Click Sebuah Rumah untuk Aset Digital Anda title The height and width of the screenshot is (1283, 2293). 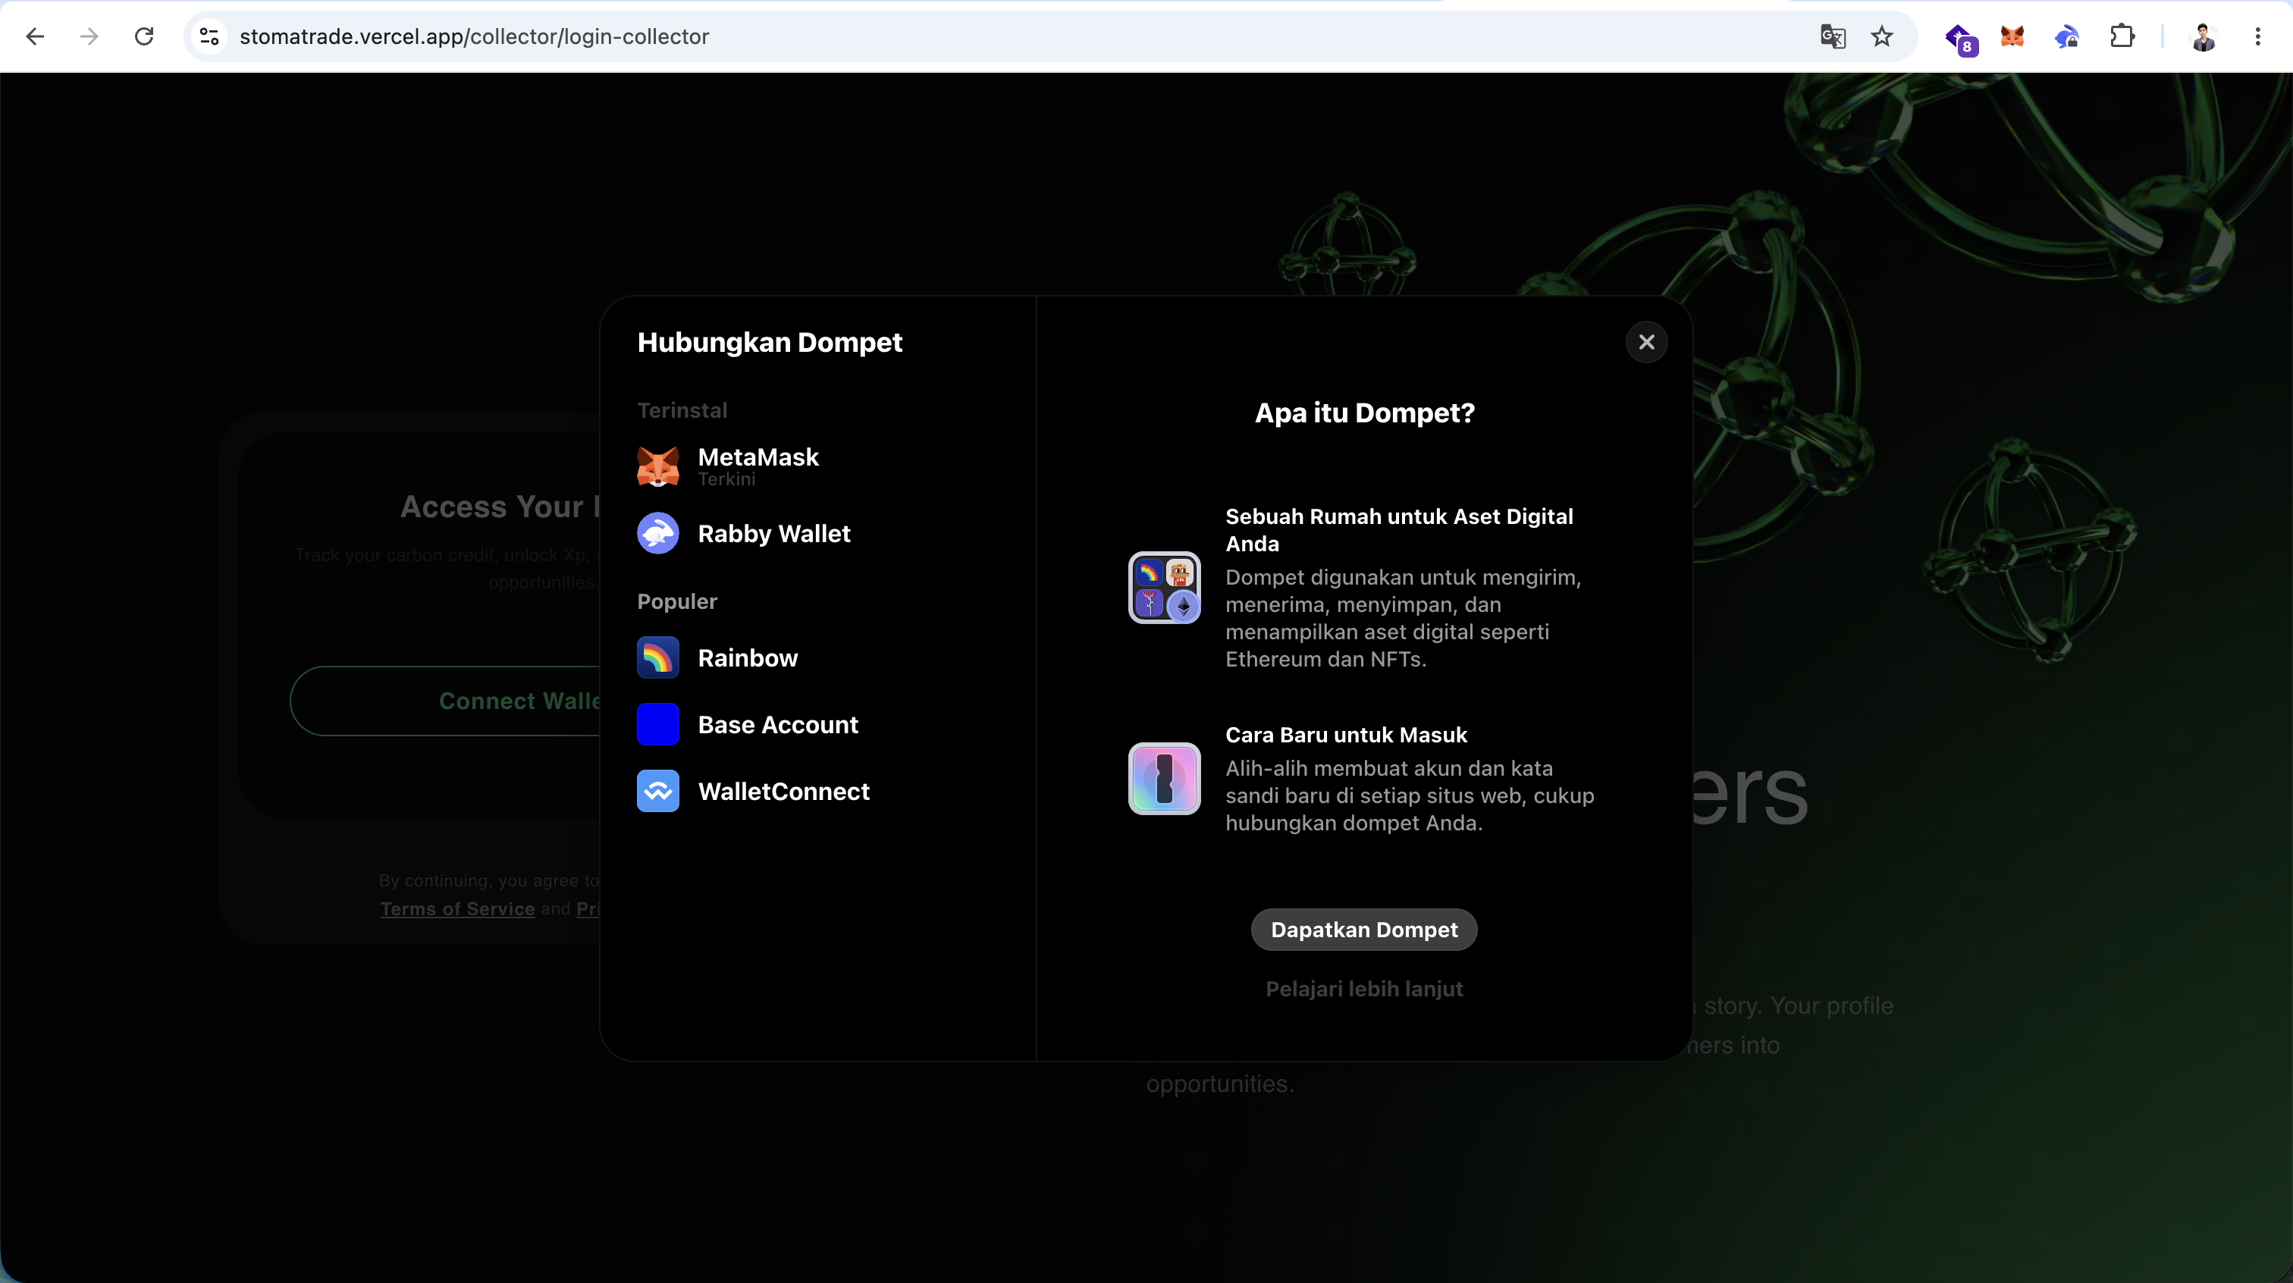[1399, 530]
